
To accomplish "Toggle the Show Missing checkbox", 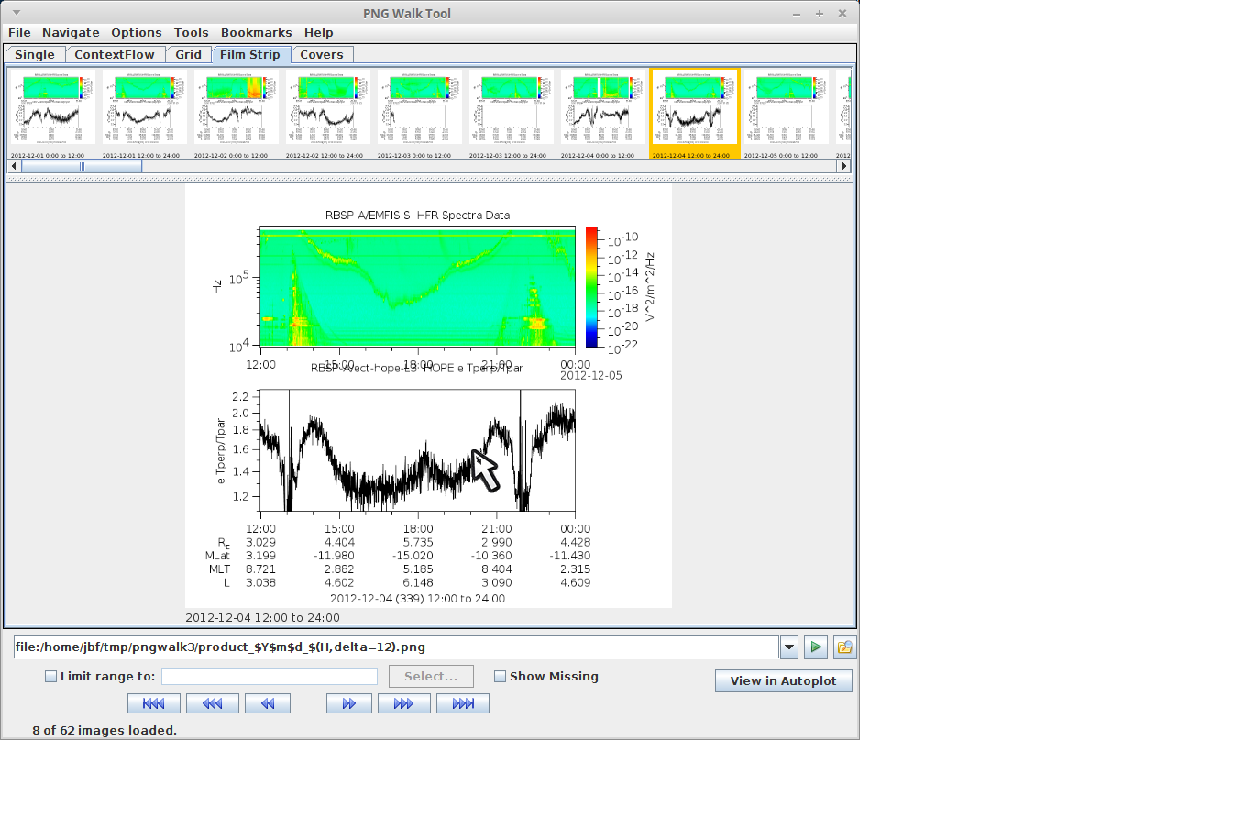I will click(500, 677).
